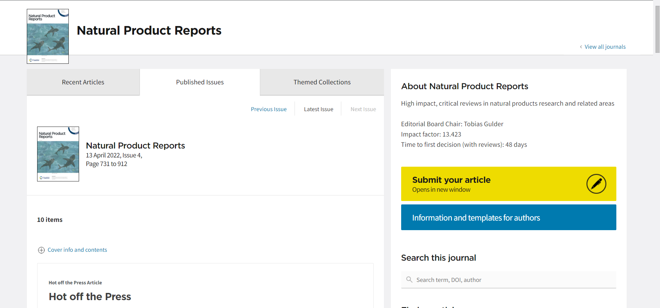Click the magnifier icon in journal search
Screen dimensions: 660x308
click(409, 280)
